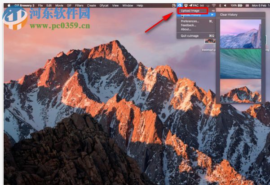This screenshot has width=270, height=185.
Task: Click Clear History in the submenu
Action: coord(229,15)
